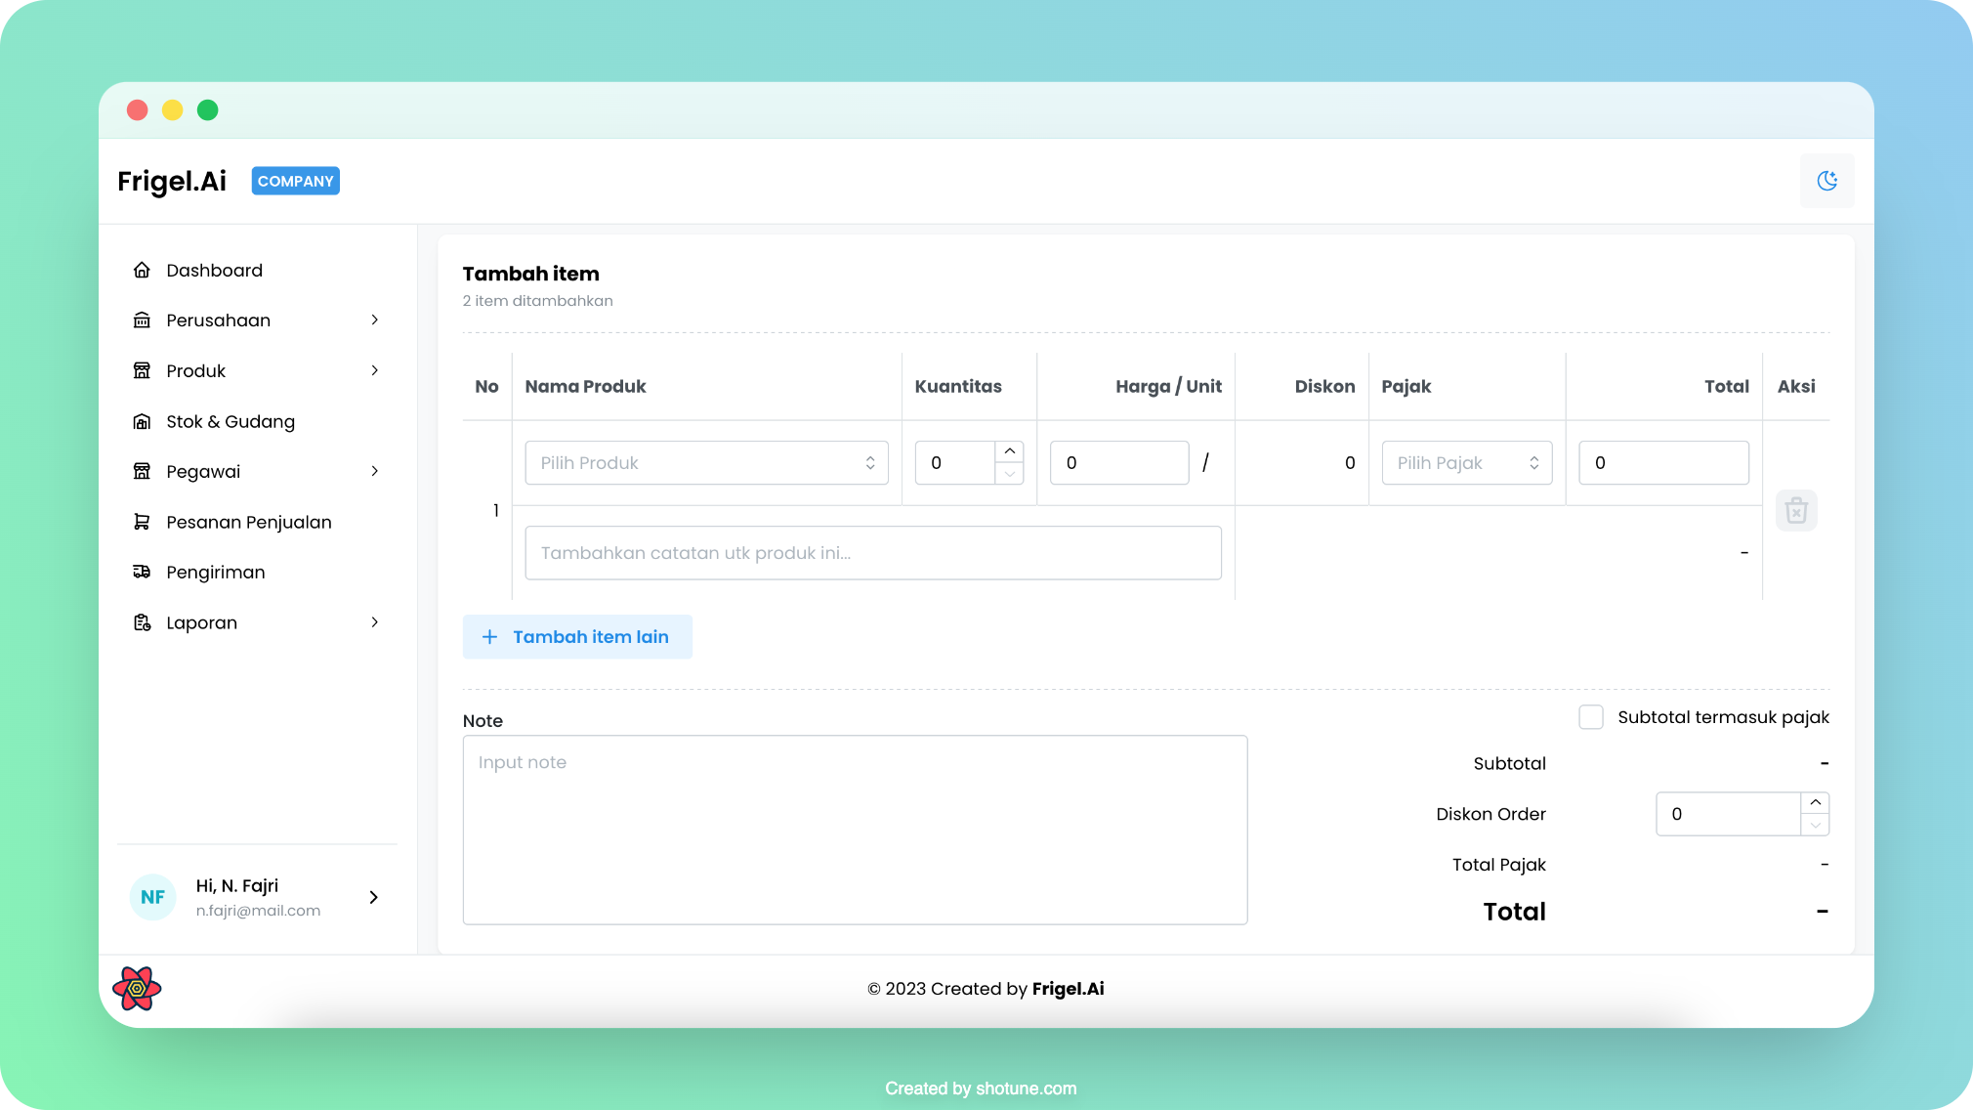Click Frigel.Ai link in footer
1973x1110 pixels.
pyautogui.click(x=1068, y=989)
